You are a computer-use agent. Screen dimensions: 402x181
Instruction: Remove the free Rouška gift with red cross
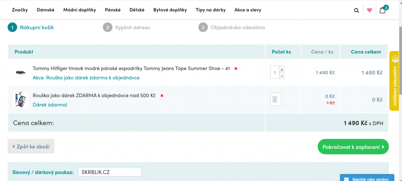[162, 96]
